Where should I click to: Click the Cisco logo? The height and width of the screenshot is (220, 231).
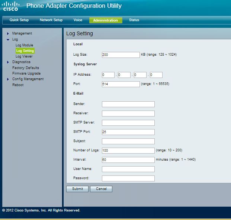click(11, 6)
